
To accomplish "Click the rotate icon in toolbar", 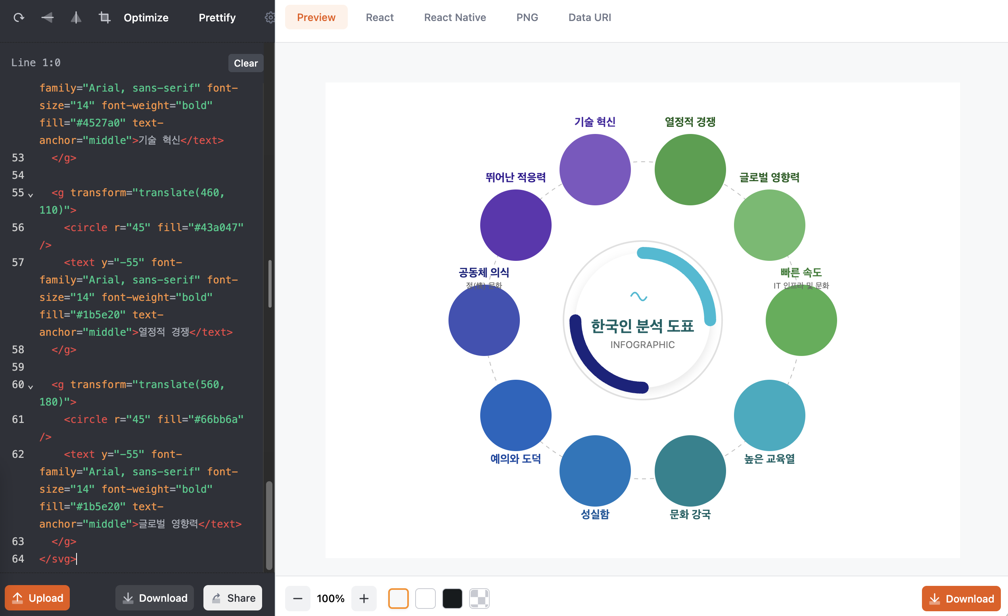I will pos(19,17).
